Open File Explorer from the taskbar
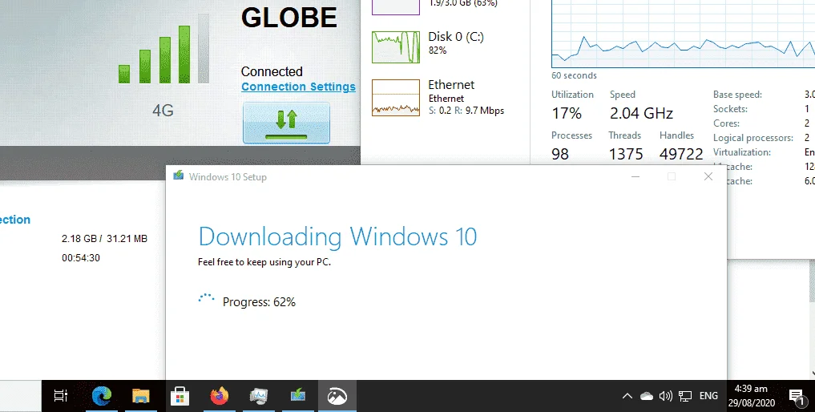 pos(141,397)
